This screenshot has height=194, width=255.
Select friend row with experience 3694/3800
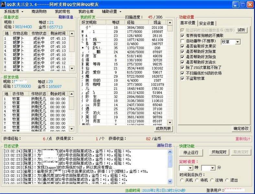click(123, 27)
